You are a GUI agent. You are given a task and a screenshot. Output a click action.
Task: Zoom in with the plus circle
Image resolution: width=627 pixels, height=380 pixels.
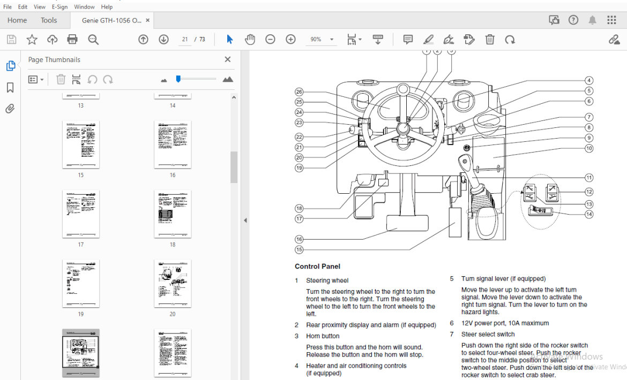tap(290, 39)
